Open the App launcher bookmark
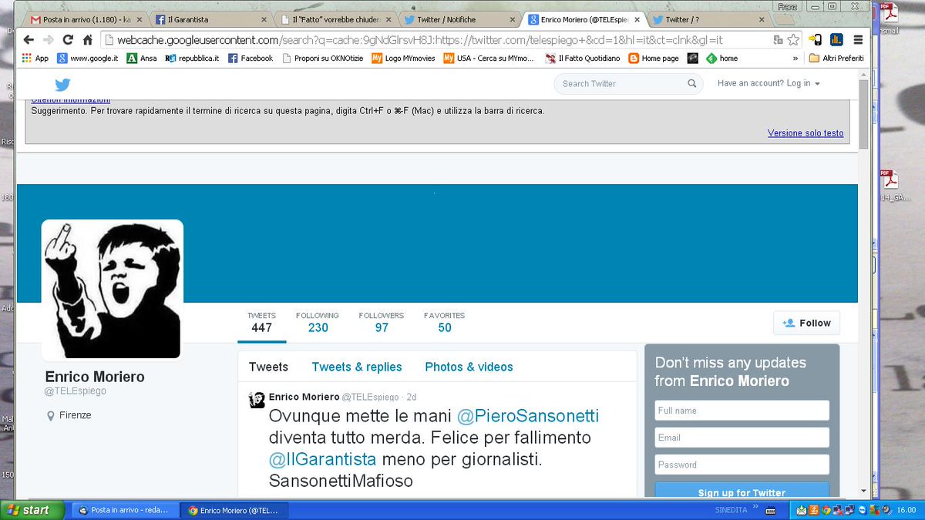This screenshot has height=520, width=925. [35, 58]
